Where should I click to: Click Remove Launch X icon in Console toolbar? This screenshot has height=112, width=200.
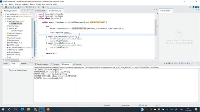point(167,63)
